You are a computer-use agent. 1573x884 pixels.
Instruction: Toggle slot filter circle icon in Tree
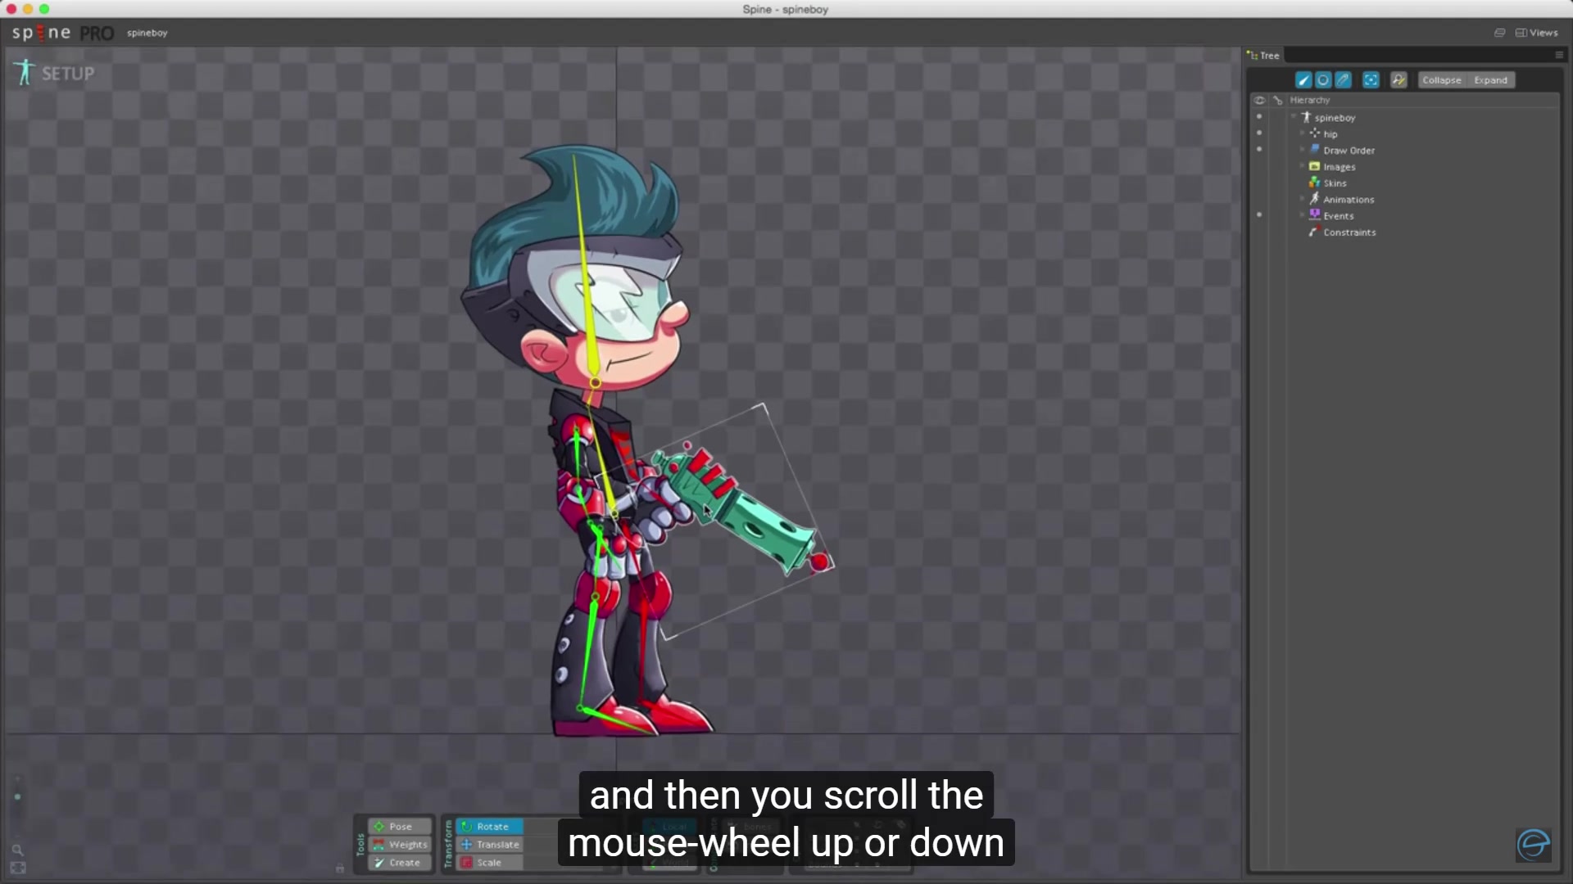[1323, 80]
